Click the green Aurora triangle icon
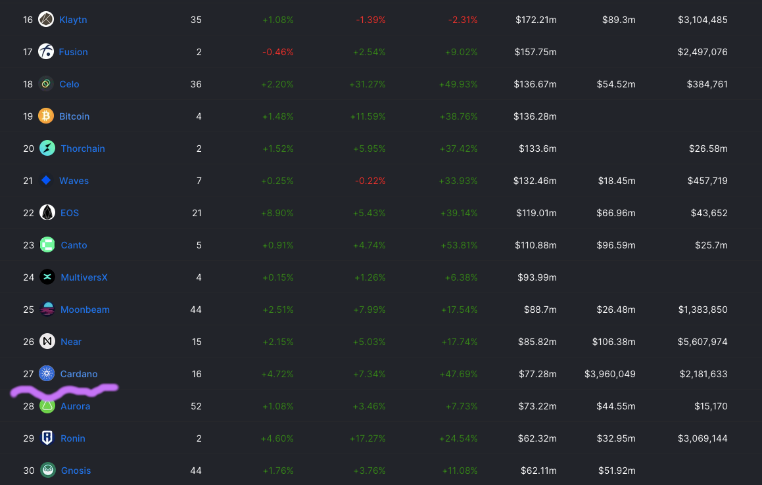Viewport: 762px width, 485px height. point(47,405)
